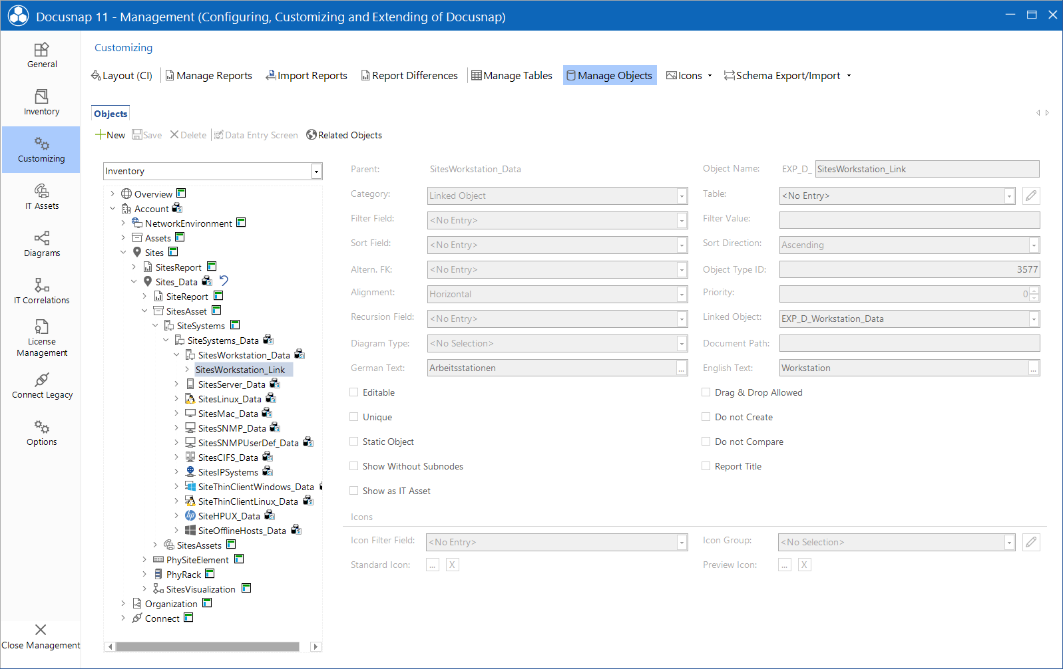This screenshot has height=669, width=1063.
Task: Click the penguin icon of SitesLinux_Data
Action: [x=190, y=398]
